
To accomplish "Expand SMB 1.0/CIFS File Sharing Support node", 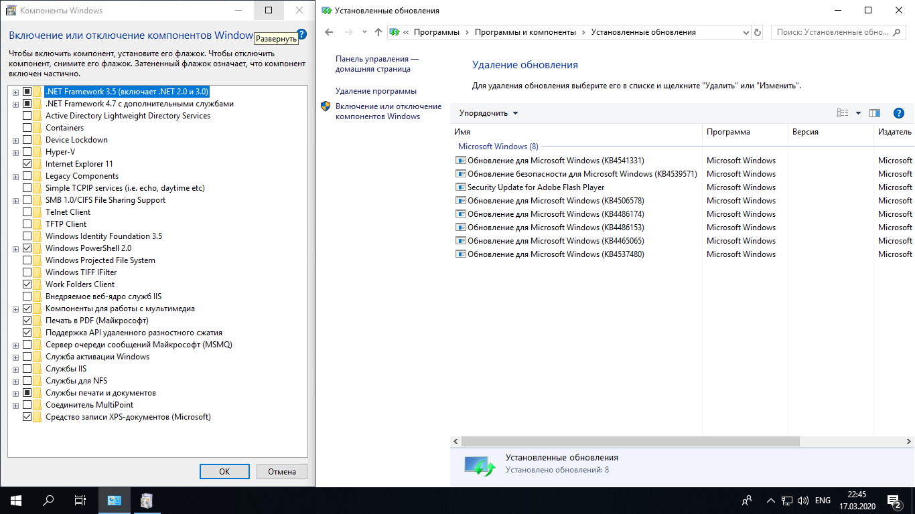I will click(15, 200).
